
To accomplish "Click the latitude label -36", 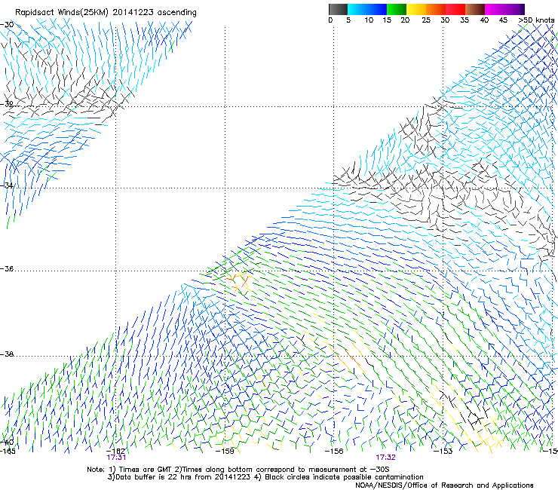I will click(x=7, y=268).
